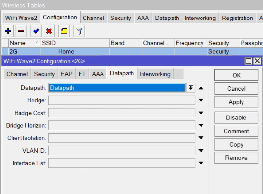Click the Home SSID cell
This screenshot has height=194, width=263.
pos(75,51)
